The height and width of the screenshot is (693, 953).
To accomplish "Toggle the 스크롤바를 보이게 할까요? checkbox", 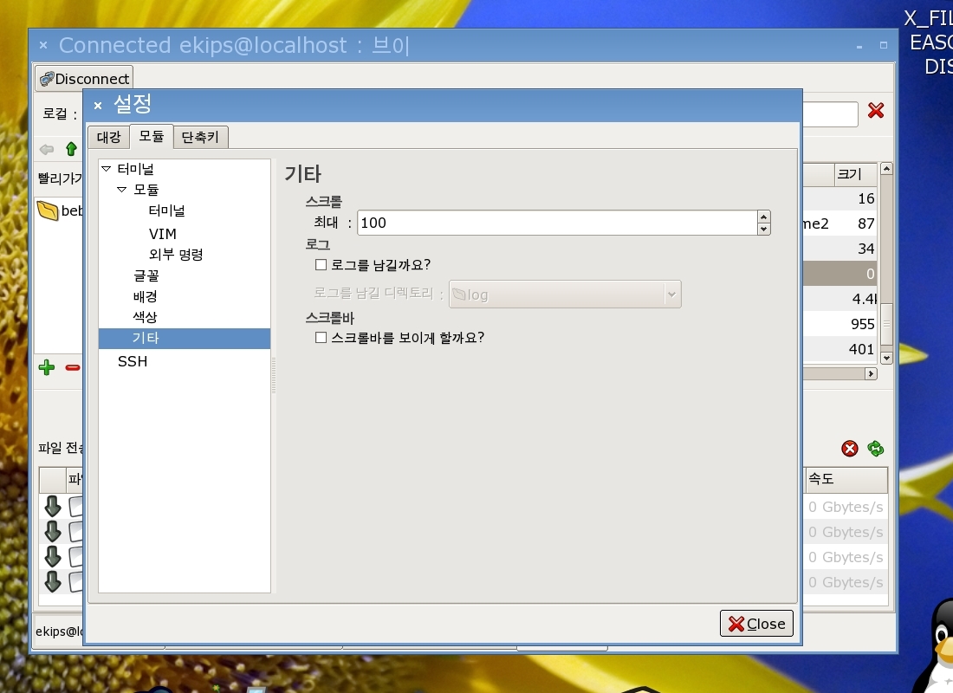I will tap(321, 338).
